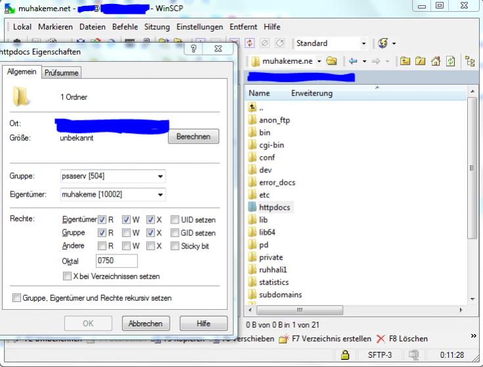The width and height of the screenshot is (483, 367).
Task: Switch to the Prüfsumme tab
Action: [x=61, y=73]
